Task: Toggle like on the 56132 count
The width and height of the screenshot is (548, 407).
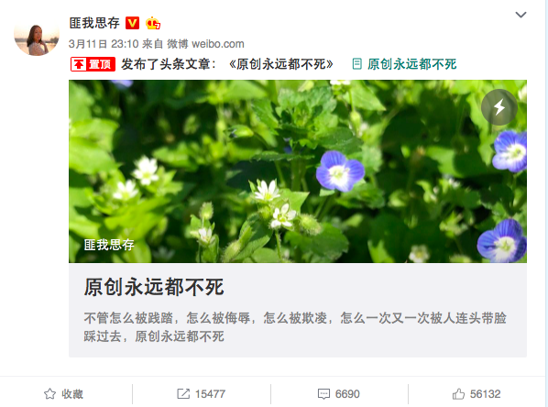Action: tap(477, 394)
